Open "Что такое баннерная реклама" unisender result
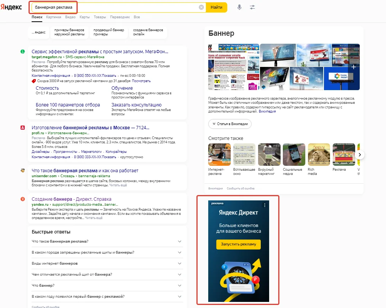The width and height of the screenshot is (386, 308). pyautogui.click(x=85, y=171)
